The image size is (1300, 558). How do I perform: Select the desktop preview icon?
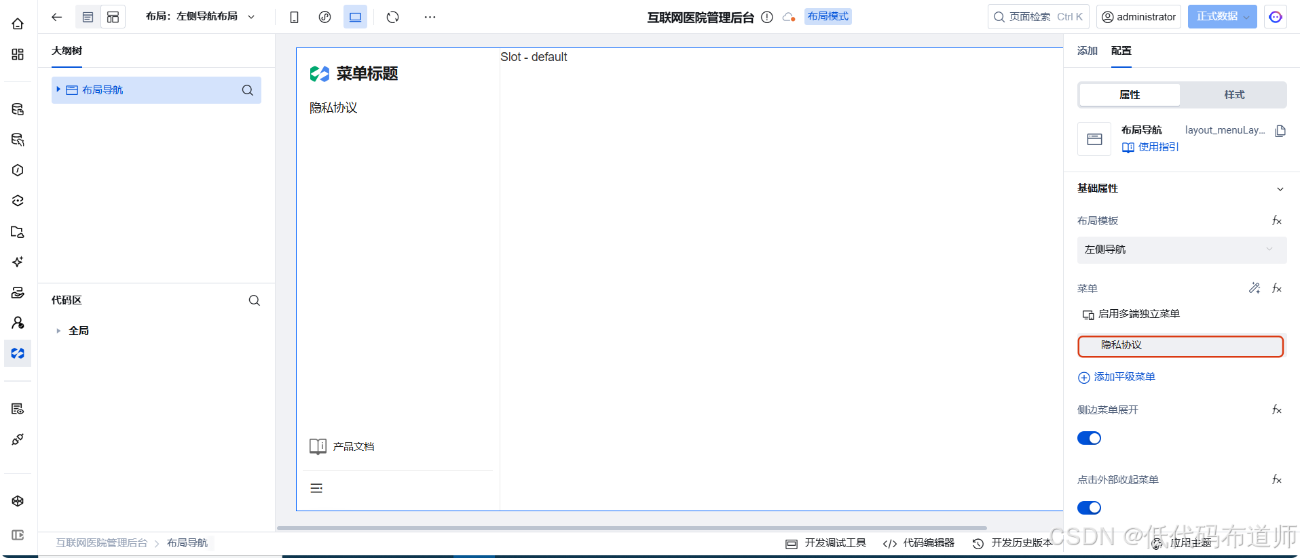pos(355,17)
